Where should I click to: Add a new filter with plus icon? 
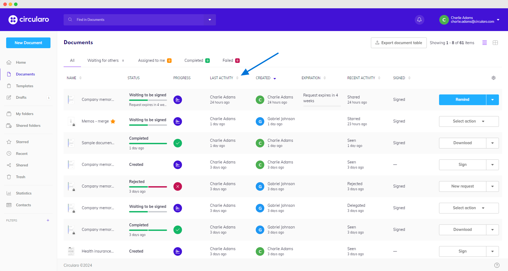(48, 220)
